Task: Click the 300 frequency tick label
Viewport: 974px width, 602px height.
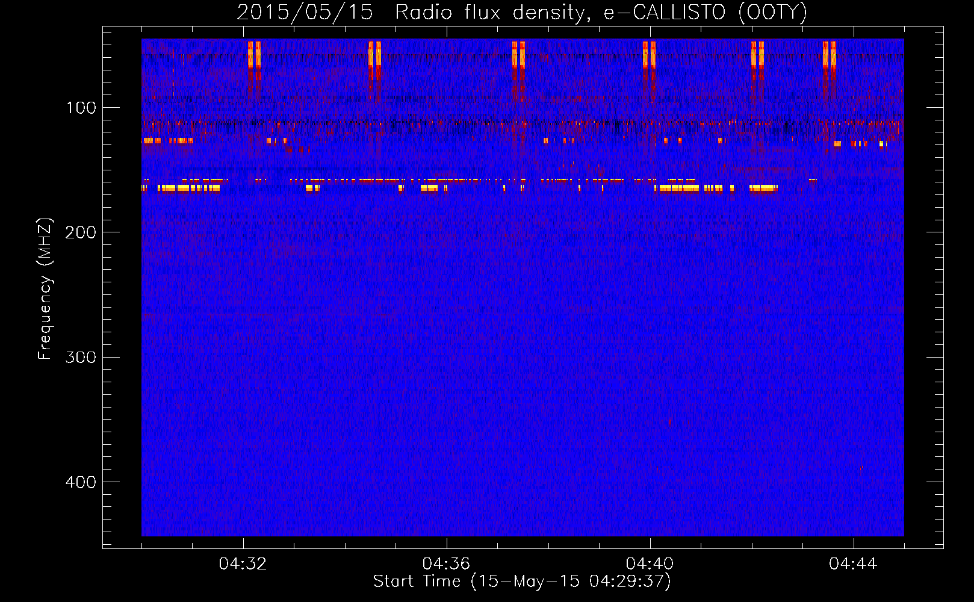Action: (81, 358)
